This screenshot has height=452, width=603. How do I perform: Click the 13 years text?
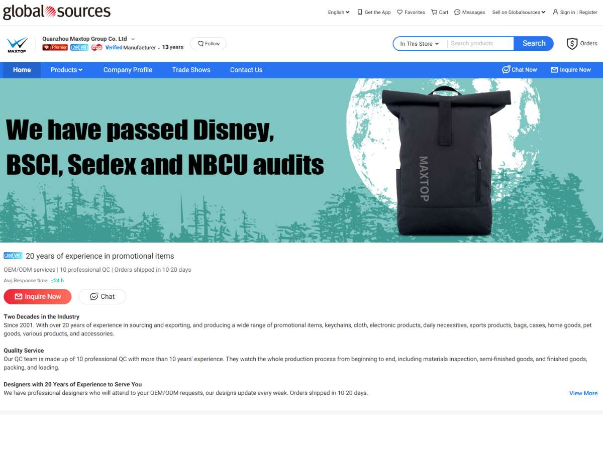tap(173, 47)
